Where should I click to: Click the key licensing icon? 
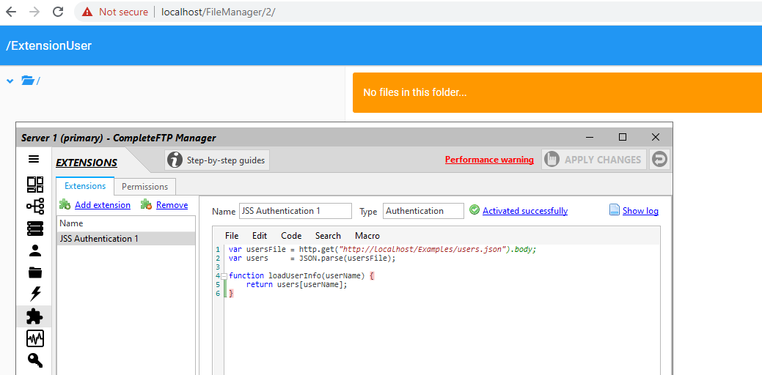35,360
